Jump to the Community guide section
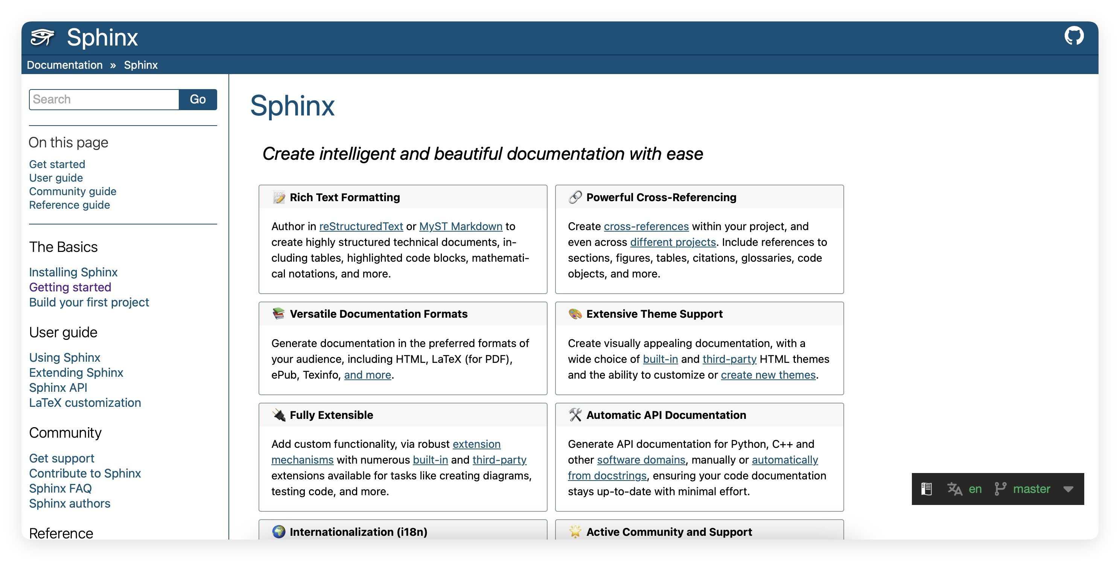Screen dimensions: 1120x561 (73, 191)
